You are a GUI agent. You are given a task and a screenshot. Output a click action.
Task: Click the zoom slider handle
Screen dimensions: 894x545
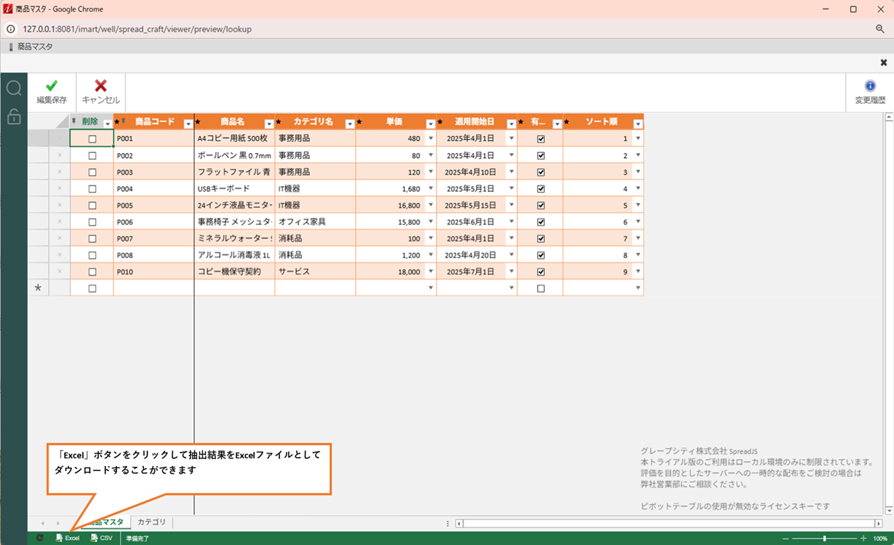click(824, 539)
